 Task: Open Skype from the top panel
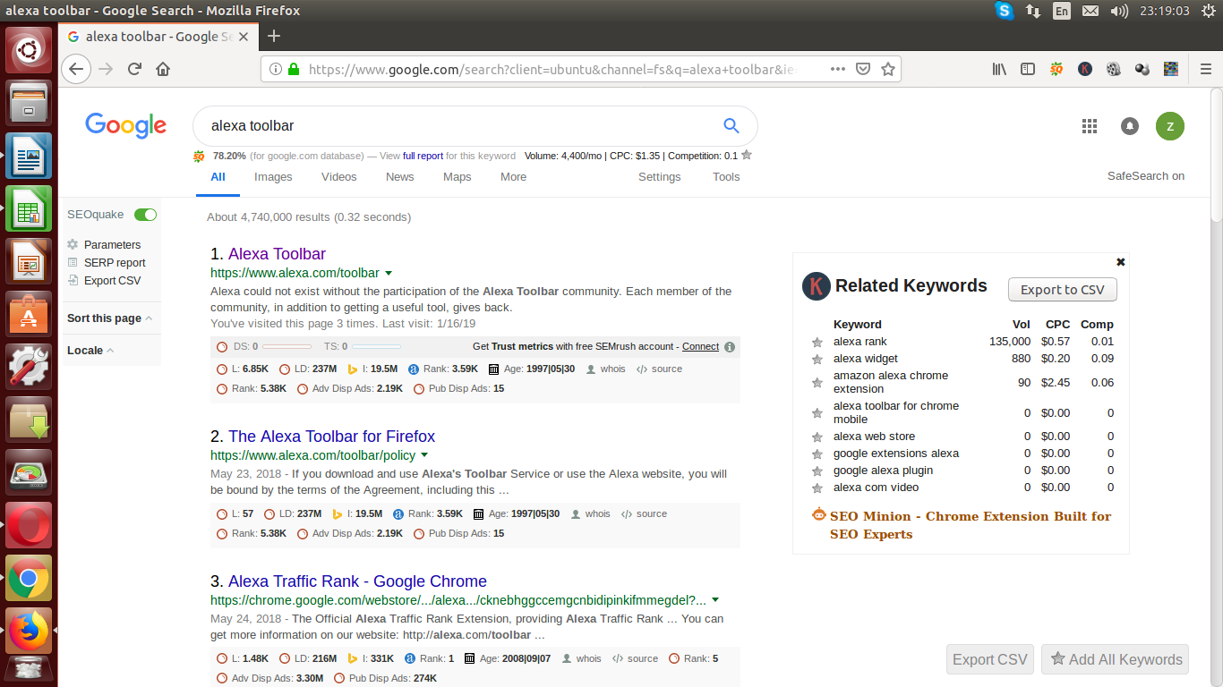pos(1005,11)
